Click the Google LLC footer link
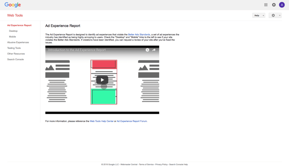Viewport: 289px width, 166px height. coord(113,165)
